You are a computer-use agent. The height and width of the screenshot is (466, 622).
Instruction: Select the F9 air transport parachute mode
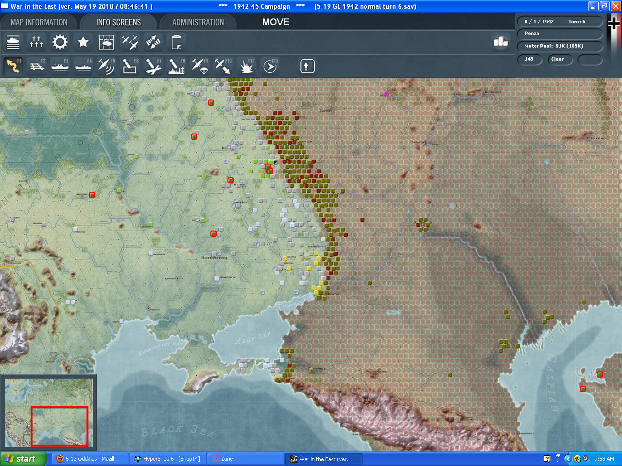[200, 66]
